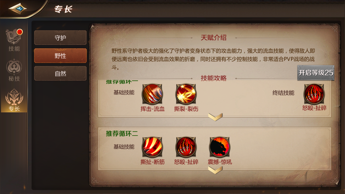Tap 怒殴-扯碎 icon in 推荐循环二
345x194 pixels.
pos(186,147)
